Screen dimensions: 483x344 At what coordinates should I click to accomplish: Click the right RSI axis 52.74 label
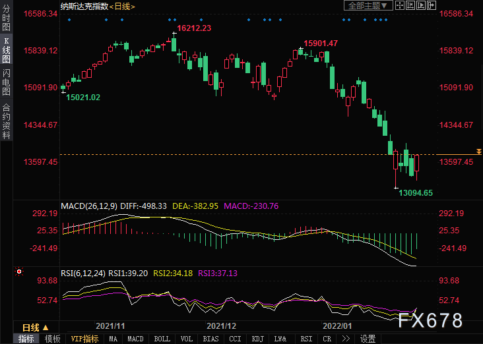point(449,301)
